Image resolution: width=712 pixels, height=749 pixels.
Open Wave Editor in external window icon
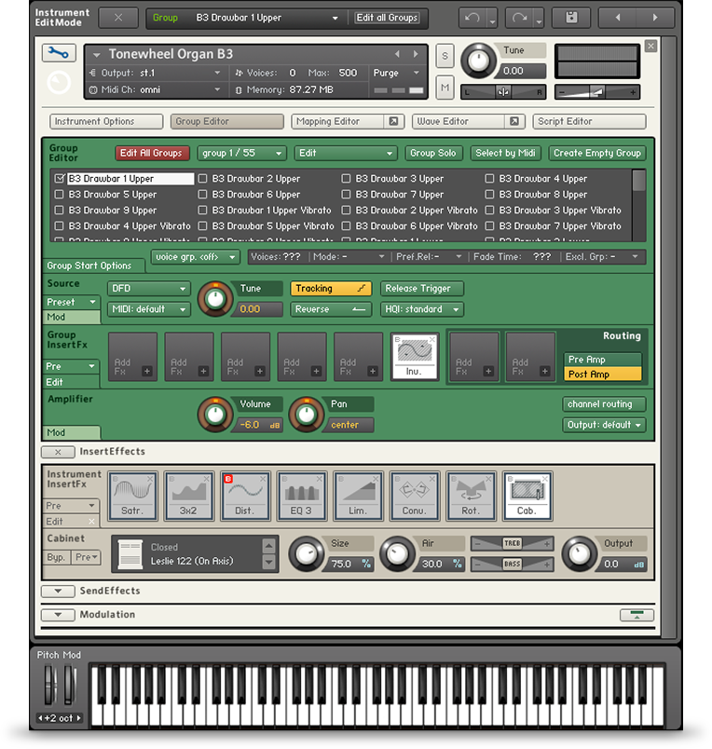(514, 121)
